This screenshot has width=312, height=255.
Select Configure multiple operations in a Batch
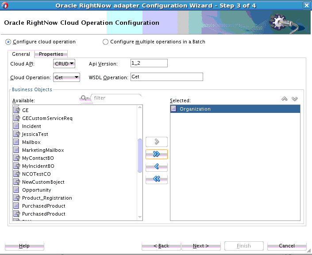(105, 42)
